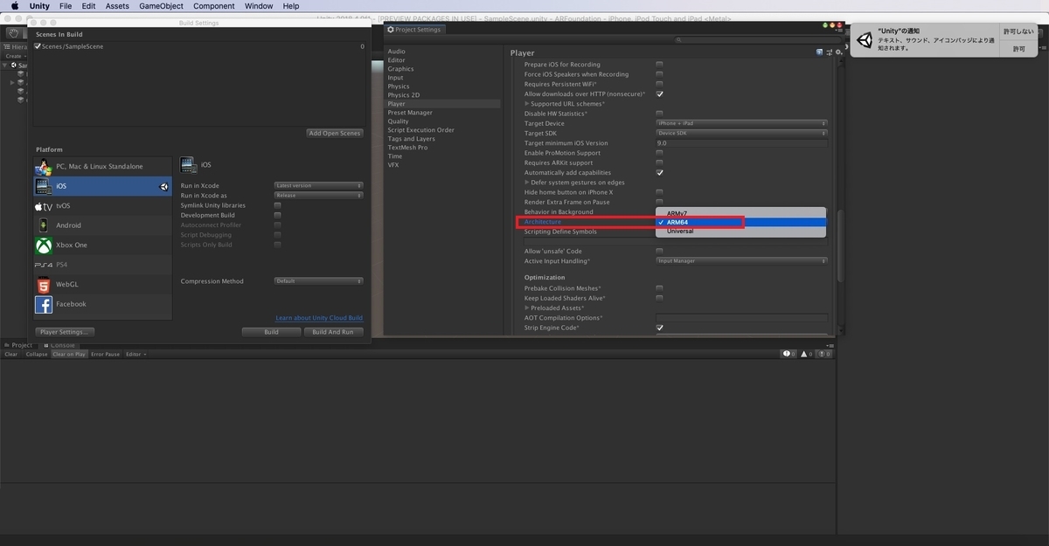
Task: Click the Unity logo on the iOS row
Action: [x=163, y=186]
